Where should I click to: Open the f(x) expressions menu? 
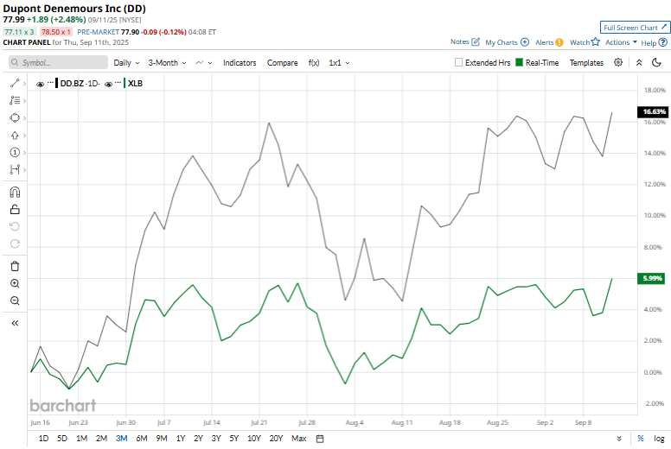coord(314,62)
